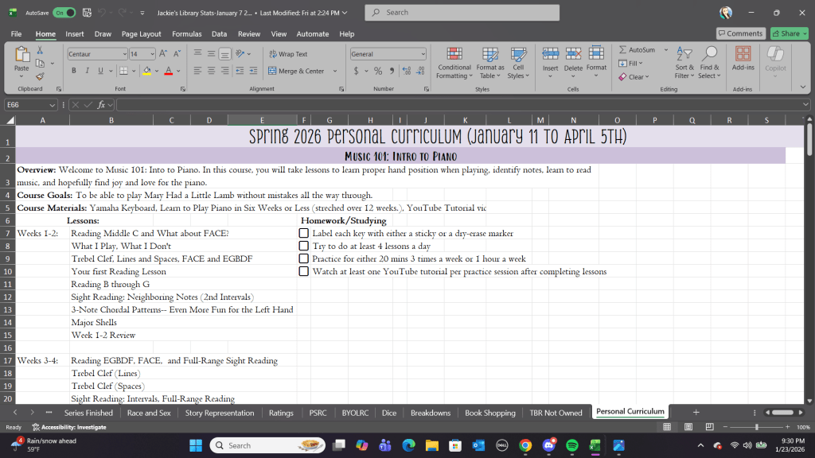This screenshot has width=815, height=458.
Task: Check the 'Label each key' homework checkbox
Action: pyautogui.click(x=303, y=234)
